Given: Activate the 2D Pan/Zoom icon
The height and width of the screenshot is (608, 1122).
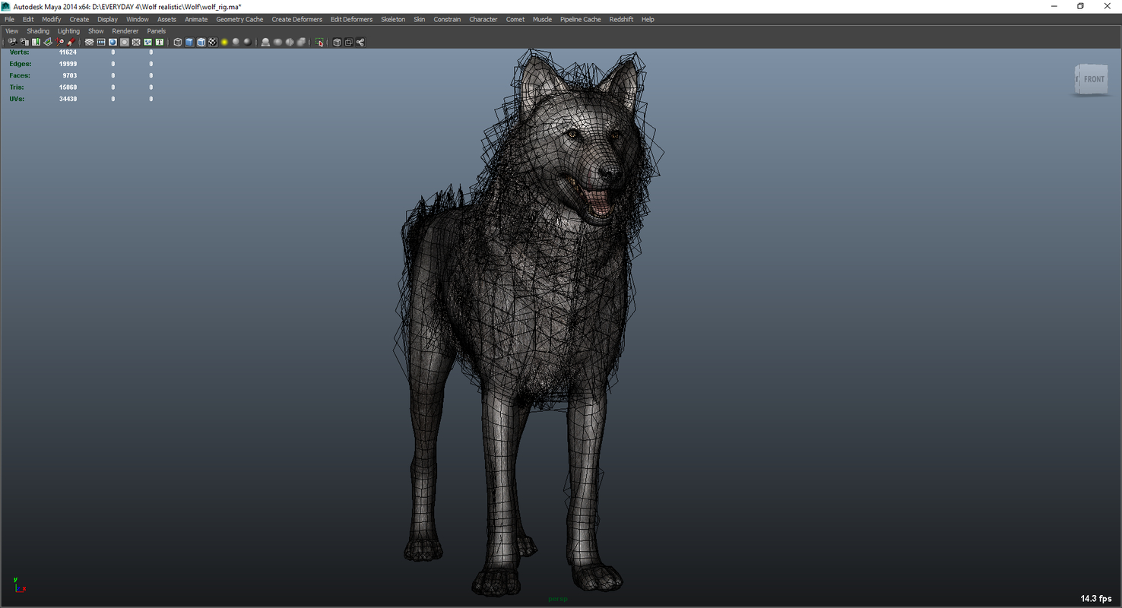Looking at the screenshot, I should tap(59, 42).
